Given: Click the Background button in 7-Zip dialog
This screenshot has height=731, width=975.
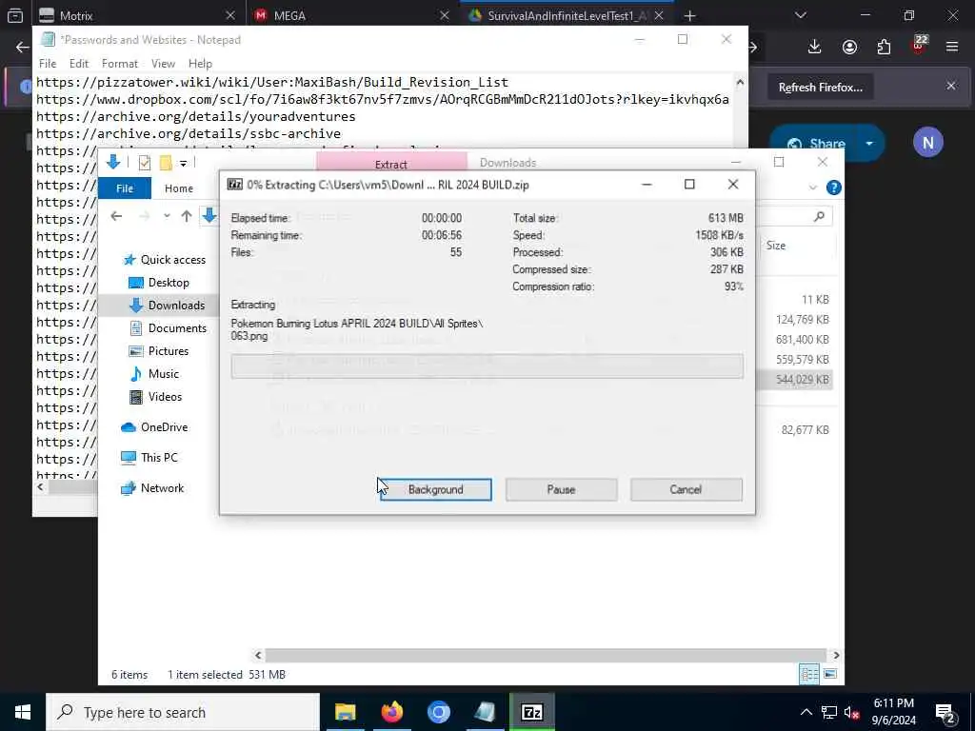Looking at the screenshot, I should pyautogui.click(x=435, y=490).
